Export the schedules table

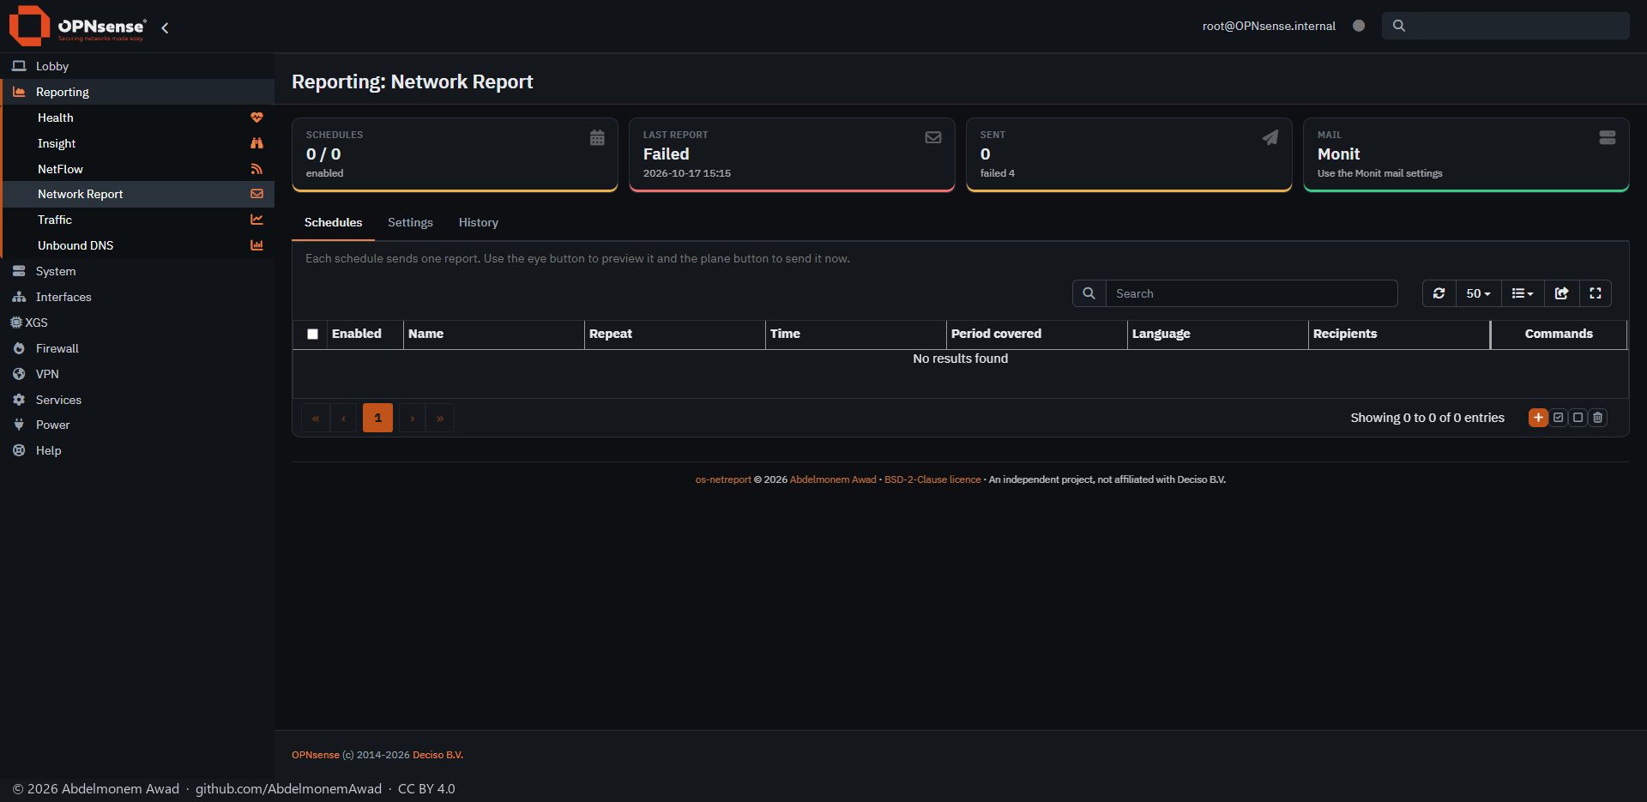[1561, 293]
